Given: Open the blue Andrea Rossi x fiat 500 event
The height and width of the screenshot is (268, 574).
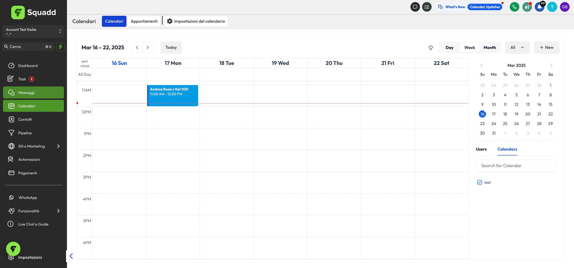Looking at the screenshot, I should point(172,96).
